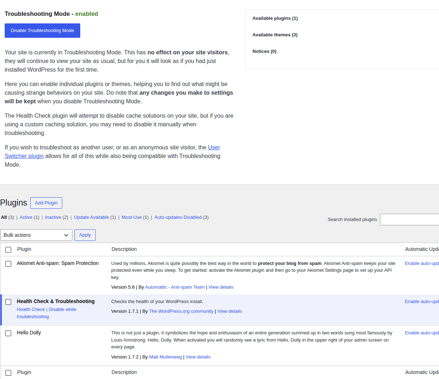This screenshot has width=439, height=379.
Task: Click Version 5.6 text in Akismet row
Action: [x=123, y=287]
